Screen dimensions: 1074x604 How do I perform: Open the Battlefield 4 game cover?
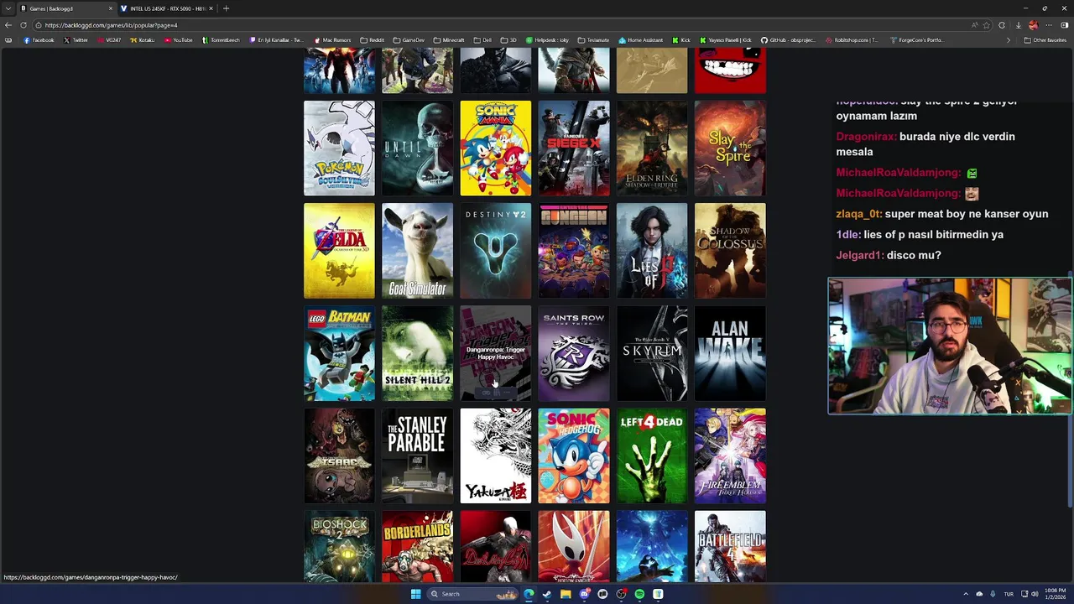click(x=730, y=546)
